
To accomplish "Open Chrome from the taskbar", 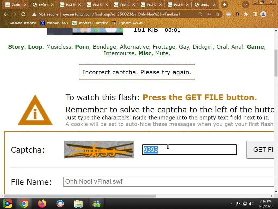I will [x=24, y=204].
